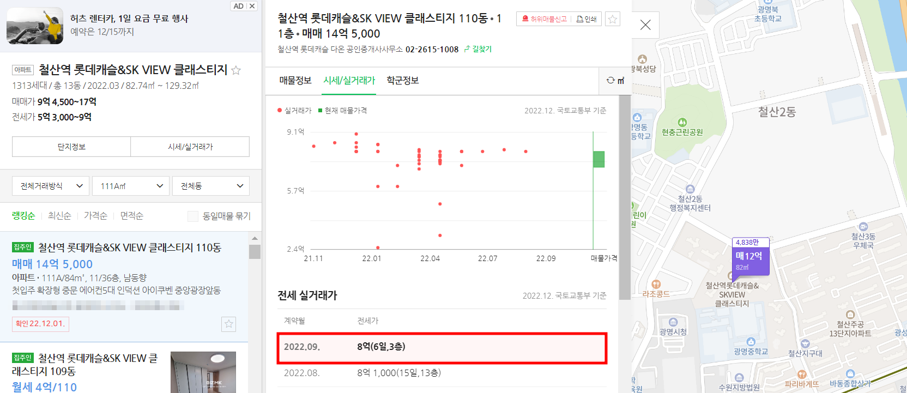Viewport: 907px width, 393px height.
Task: Click the Hertz ad thumbnail image
Action: [x=35, y=26]
